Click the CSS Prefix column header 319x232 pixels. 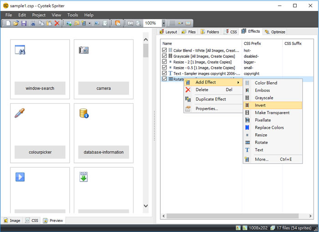(x=262, y=44)
